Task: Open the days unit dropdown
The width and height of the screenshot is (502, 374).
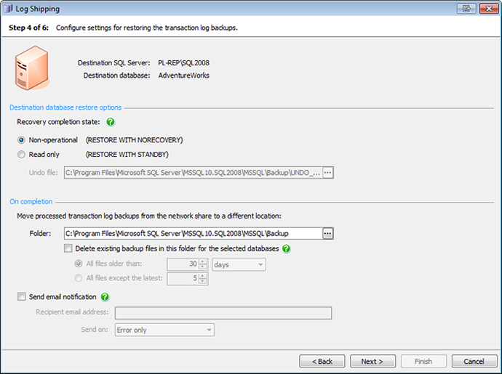Action: click(x=239, y=265)
